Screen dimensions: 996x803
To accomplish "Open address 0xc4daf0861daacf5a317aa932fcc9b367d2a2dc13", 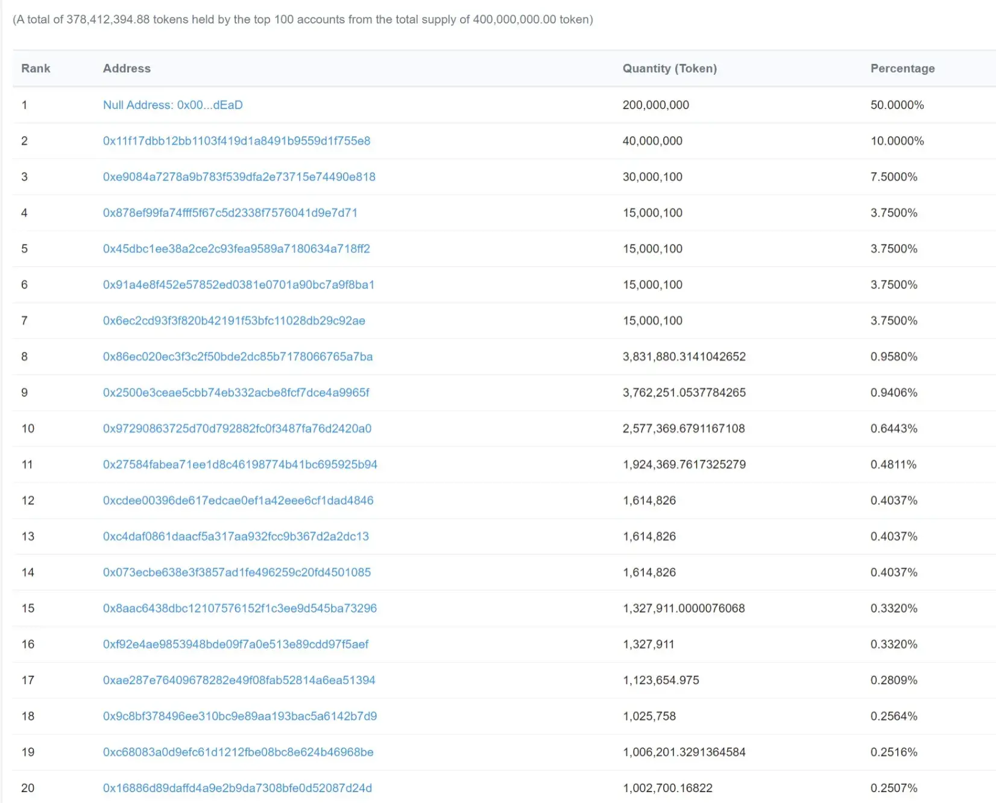I will [x=236, y=536].
